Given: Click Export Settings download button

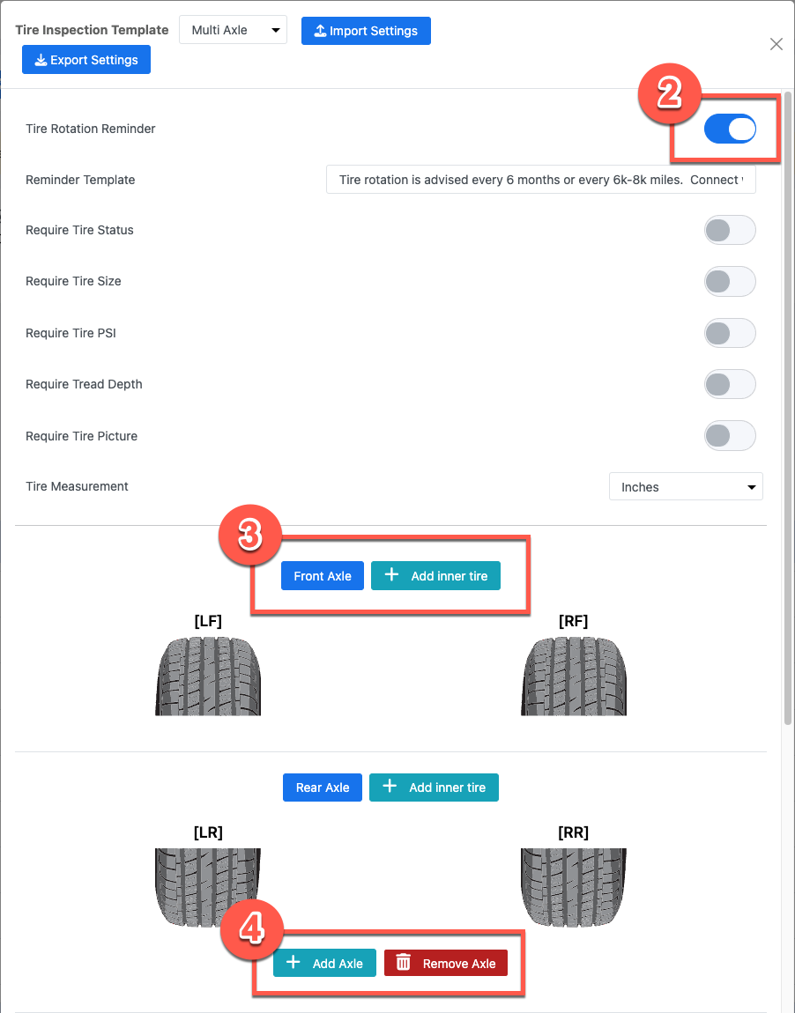Looking at the screenshot, I should [86, 59].
